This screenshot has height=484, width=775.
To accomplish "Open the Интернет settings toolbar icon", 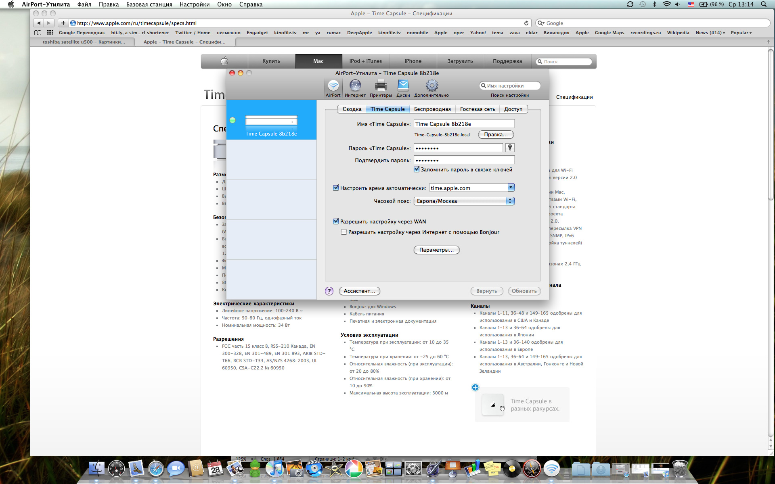I will pyautogui.click(x=355, y=88).
